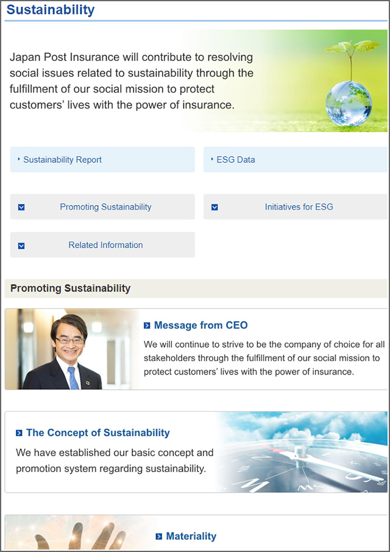Open the Message from CEO heading link
This screenshot has height=552, width=390.
coord(200,326)
